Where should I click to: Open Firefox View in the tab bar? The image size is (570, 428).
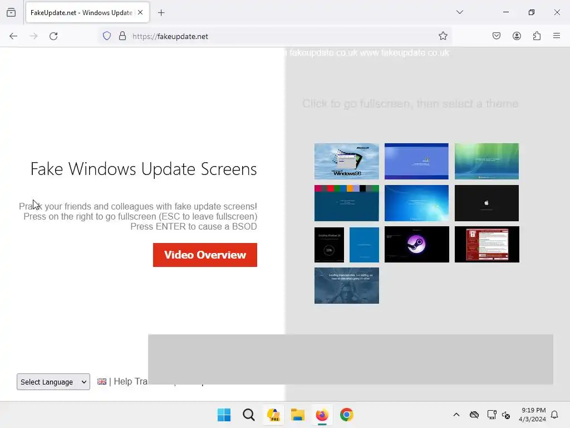(11, 12)
